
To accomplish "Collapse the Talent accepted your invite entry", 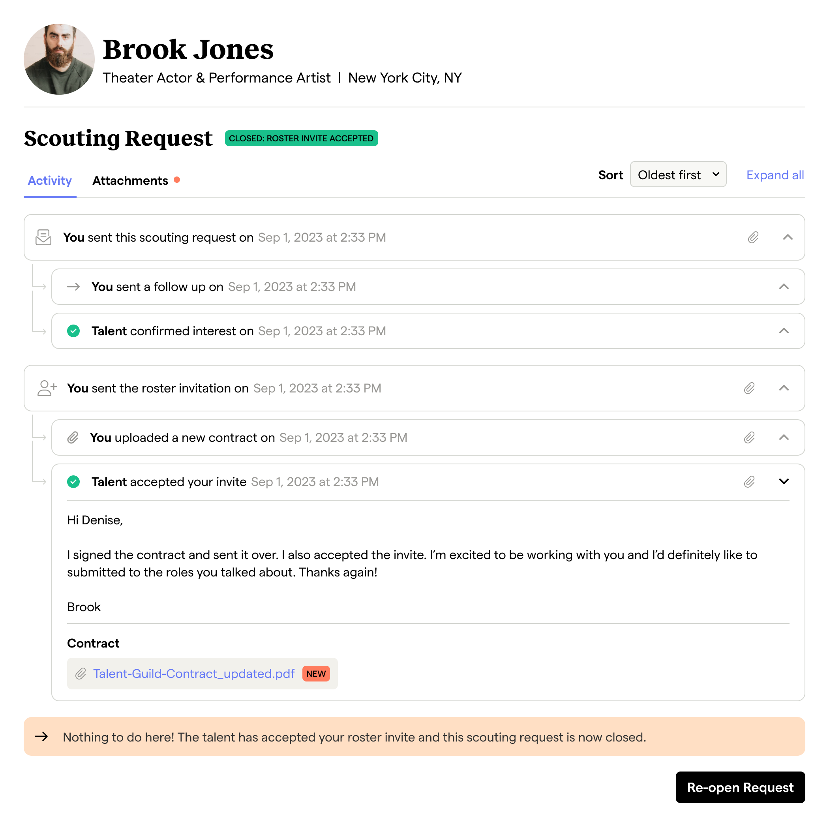I will (x=784, y=481).
